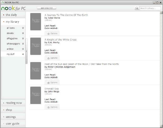Select eBooks in my library
The width and height of the screenshot is (163, 128).
tap(11, 33)
